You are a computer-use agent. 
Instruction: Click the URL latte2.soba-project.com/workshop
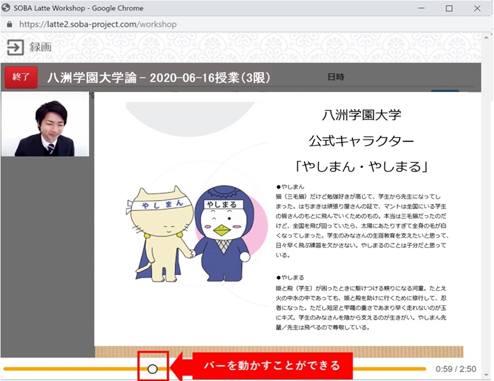coord(98,24)
